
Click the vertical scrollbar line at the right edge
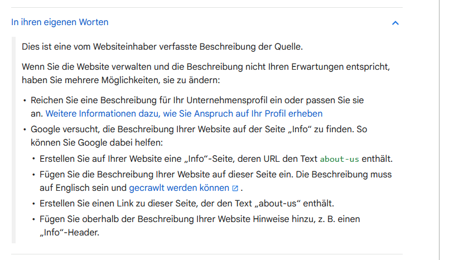tap(440, 130)
